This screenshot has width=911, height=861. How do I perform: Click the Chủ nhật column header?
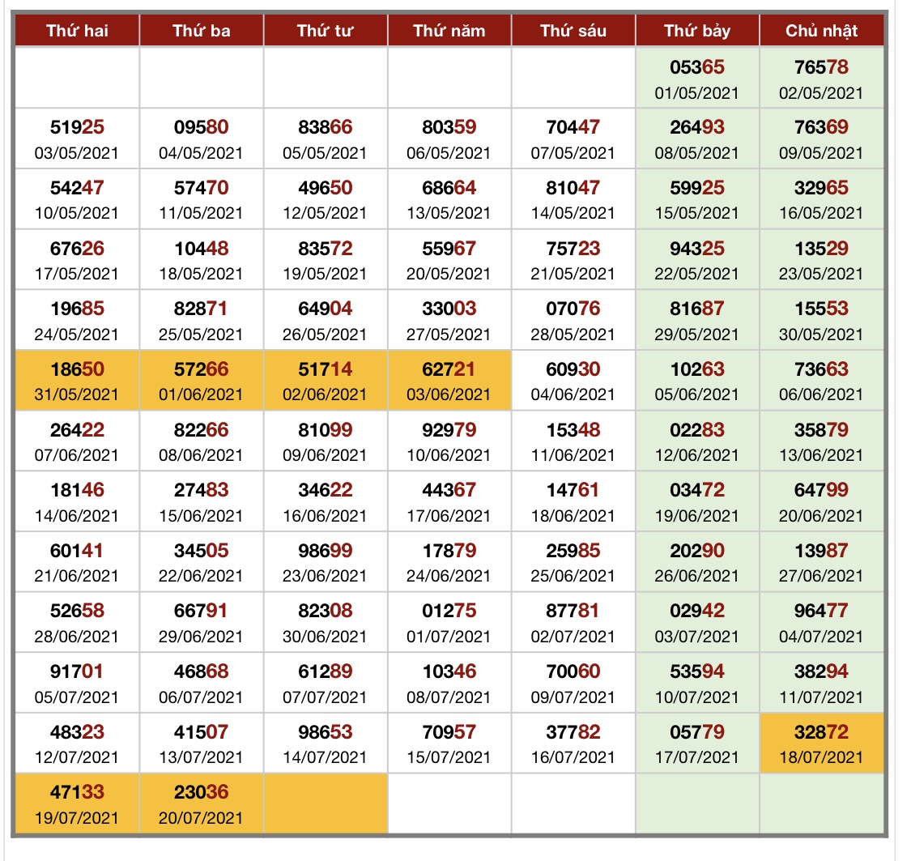pyautogui.click(x=821, y=30)
